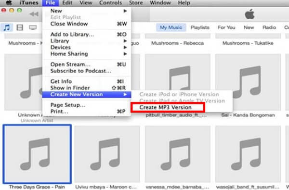This screenshot has width=289, height=190.
Task: Select vanessa_mdee_barnaba album art
Action: pyautogui.click(x=177, y=154)
